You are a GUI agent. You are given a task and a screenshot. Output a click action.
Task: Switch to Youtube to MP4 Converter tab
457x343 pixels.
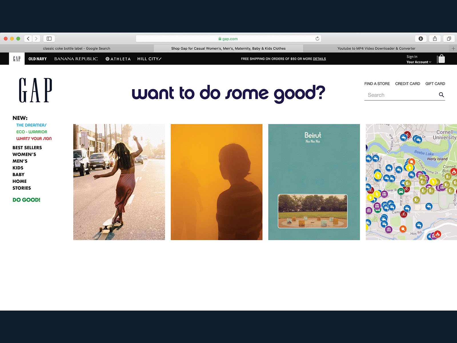(x=376, y=49)
